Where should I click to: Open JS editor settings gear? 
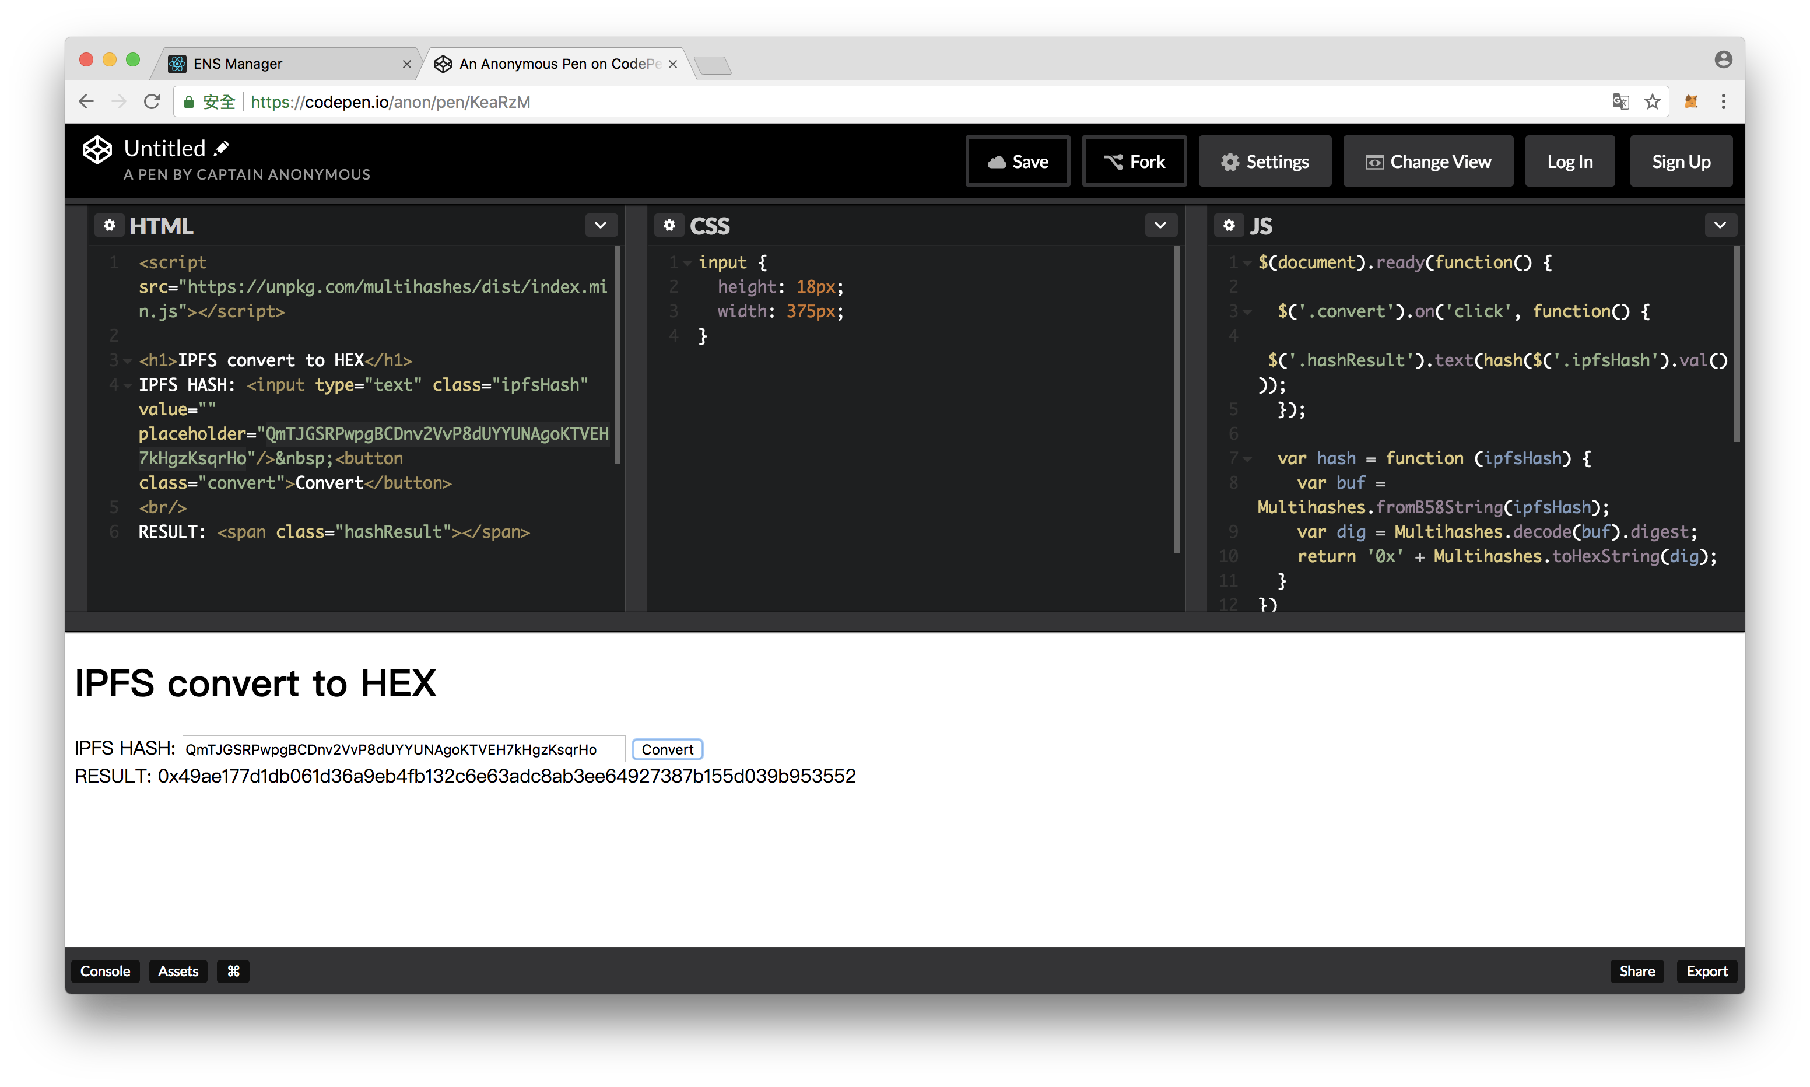pyautogui.click(x=1229, y=226)
